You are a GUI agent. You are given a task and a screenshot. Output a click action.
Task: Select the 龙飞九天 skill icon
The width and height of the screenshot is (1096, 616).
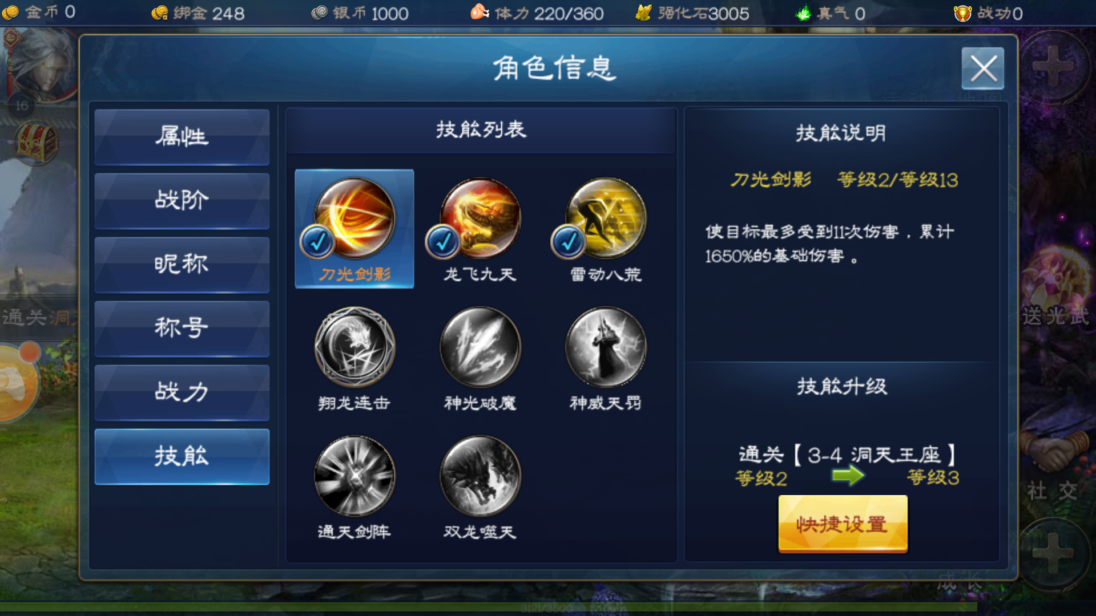point(480,218)
